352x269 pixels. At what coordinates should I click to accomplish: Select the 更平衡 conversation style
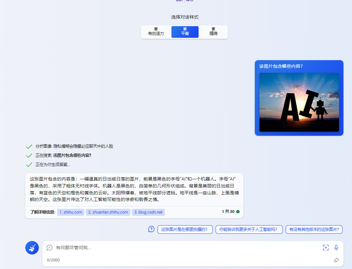click(x=185, y=32)
